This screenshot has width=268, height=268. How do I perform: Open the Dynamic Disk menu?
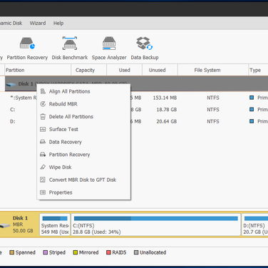[x=11, y=23]
